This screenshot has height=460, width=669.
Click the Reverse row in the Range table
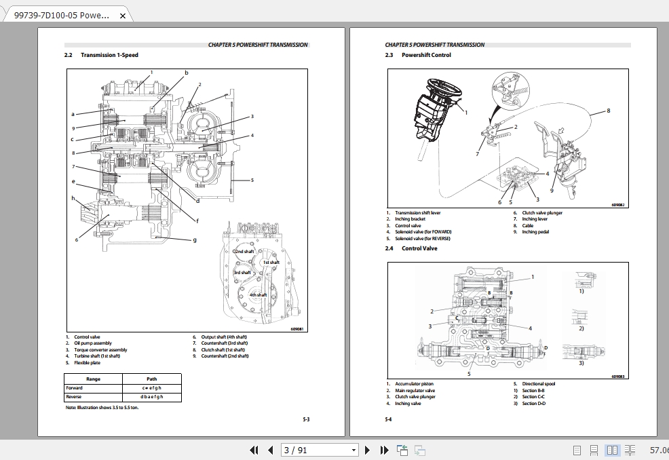point(122,397)
